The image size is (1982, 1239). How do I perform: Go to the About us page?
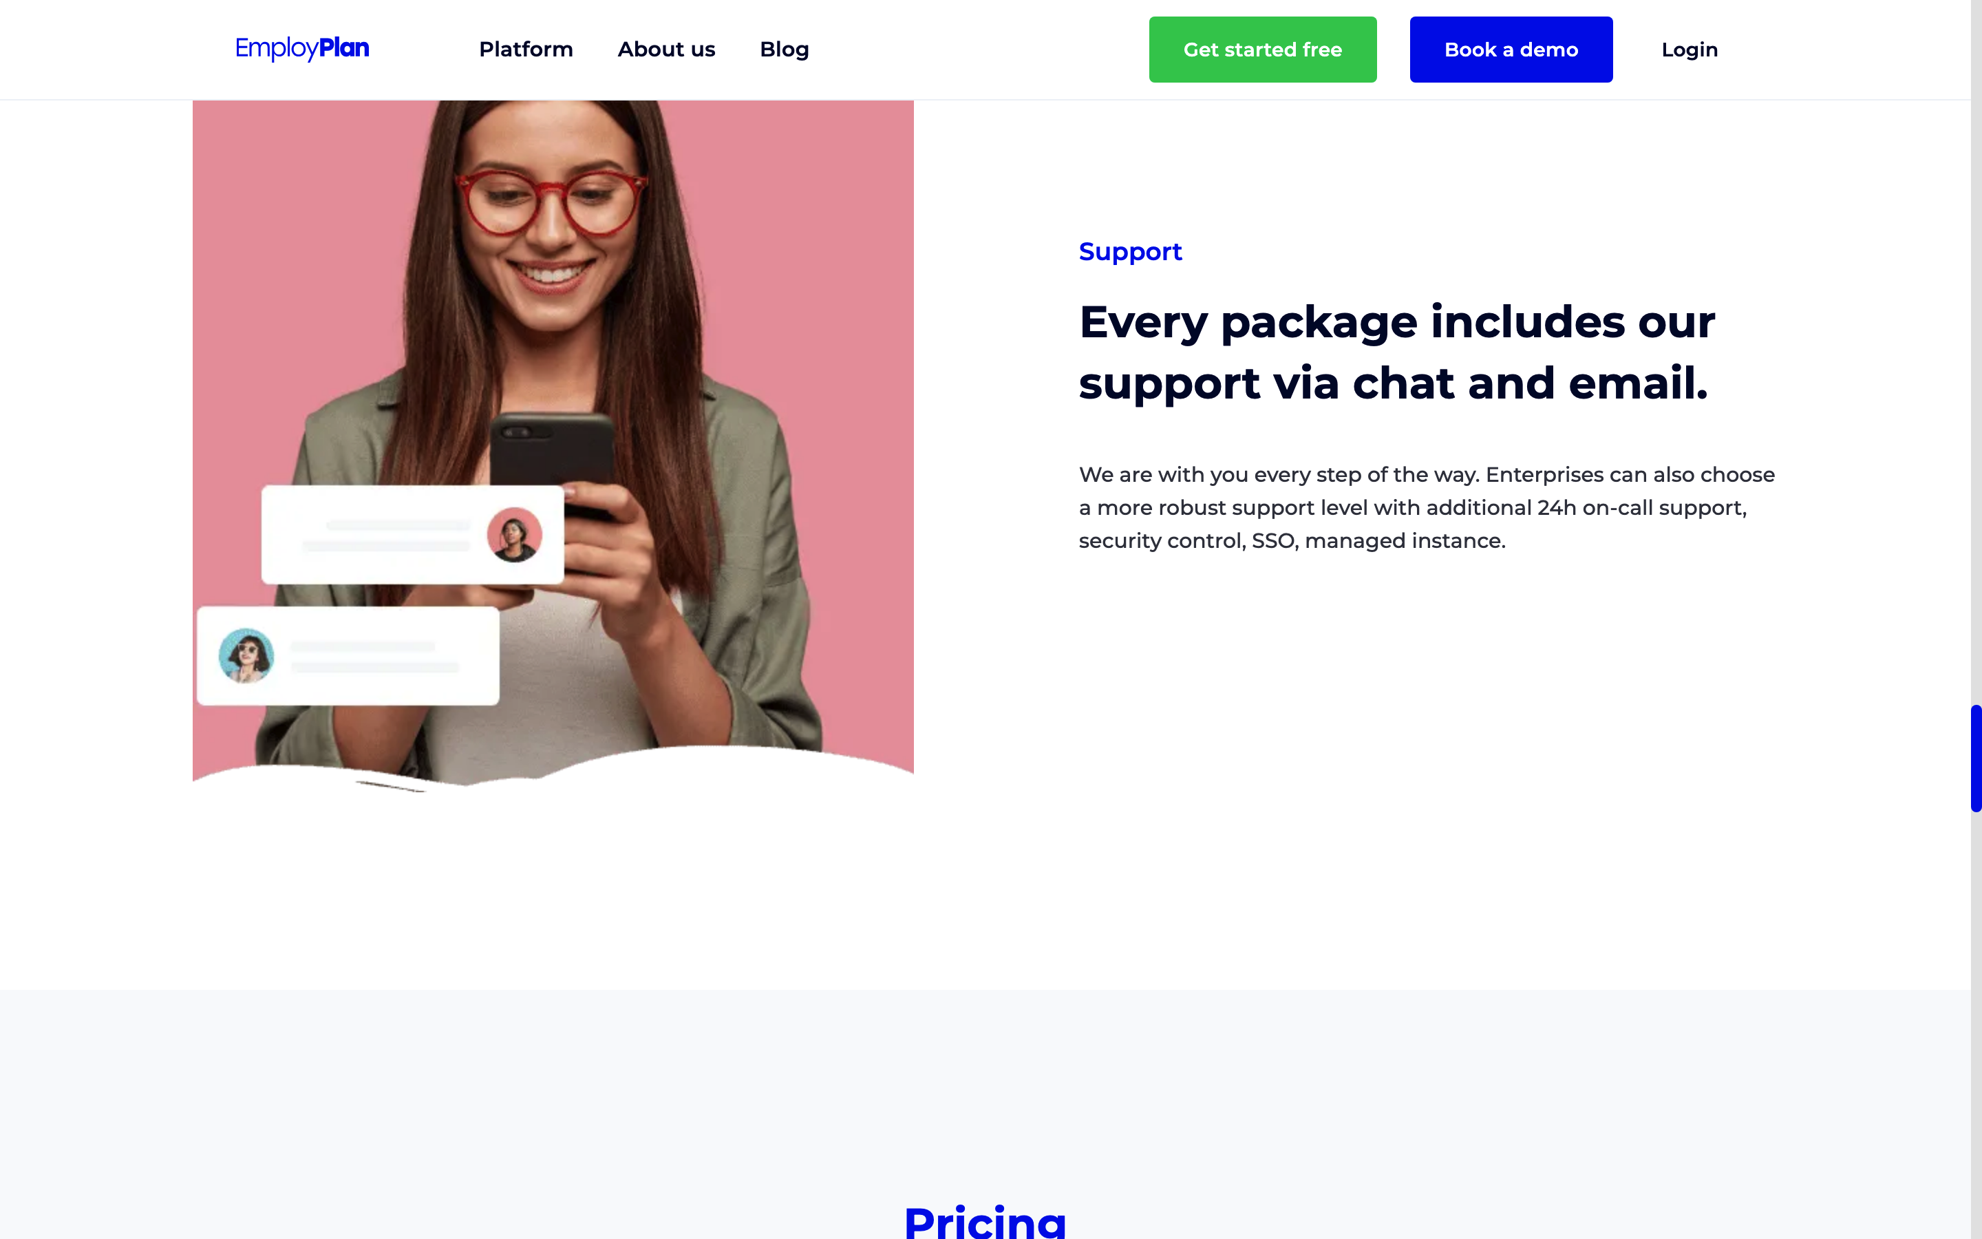[666, 49]
